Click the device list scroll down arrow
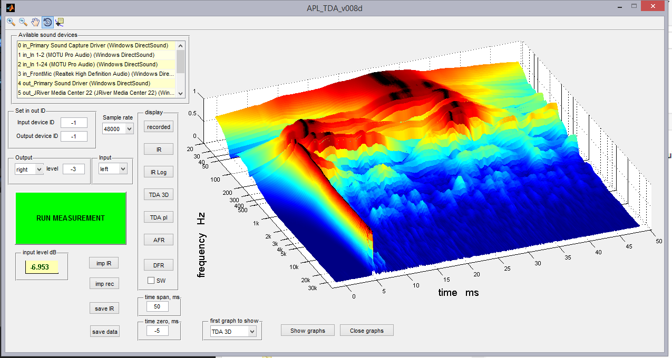The height and width of the screenshot is (358, 672). [181, 93]
